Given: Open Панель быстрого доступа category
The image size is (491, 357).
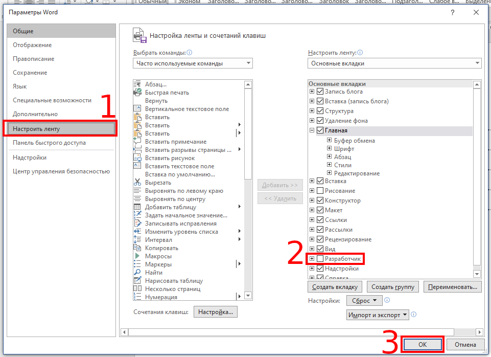Looking at the screenshot, I should click(61, 143).
